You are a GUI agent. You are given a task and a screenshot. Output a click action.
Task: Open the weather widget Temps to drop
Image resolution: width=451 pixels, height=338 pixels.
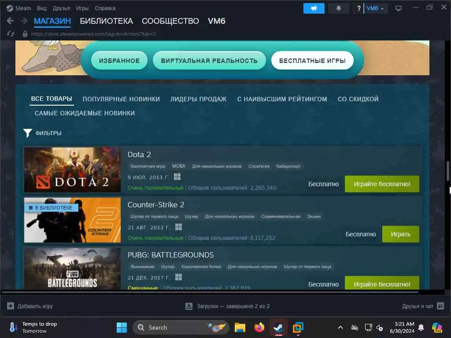pos(33,327)
